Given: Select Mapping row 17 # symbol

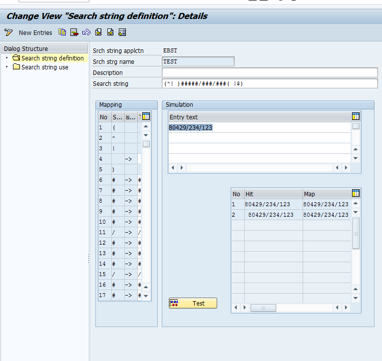Looking at the screenshot, I should pyautogui.click(x=118, y=295).
